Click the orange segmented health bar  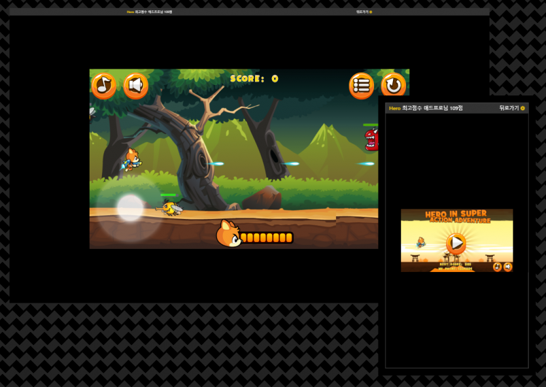click(266, 237)
